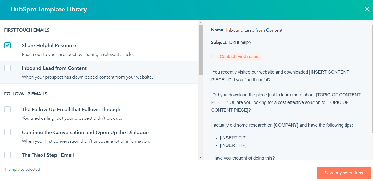This screenshot has width=373, height=181.
Task: Click the template list scrollbar thumb
Action: (x=201, y=50)
